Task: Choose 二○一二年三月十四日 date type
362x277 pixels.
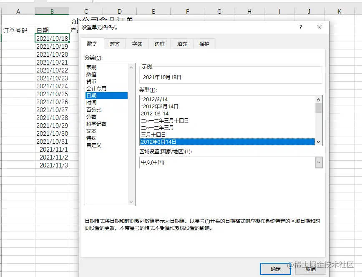Action: pos(227,121)
